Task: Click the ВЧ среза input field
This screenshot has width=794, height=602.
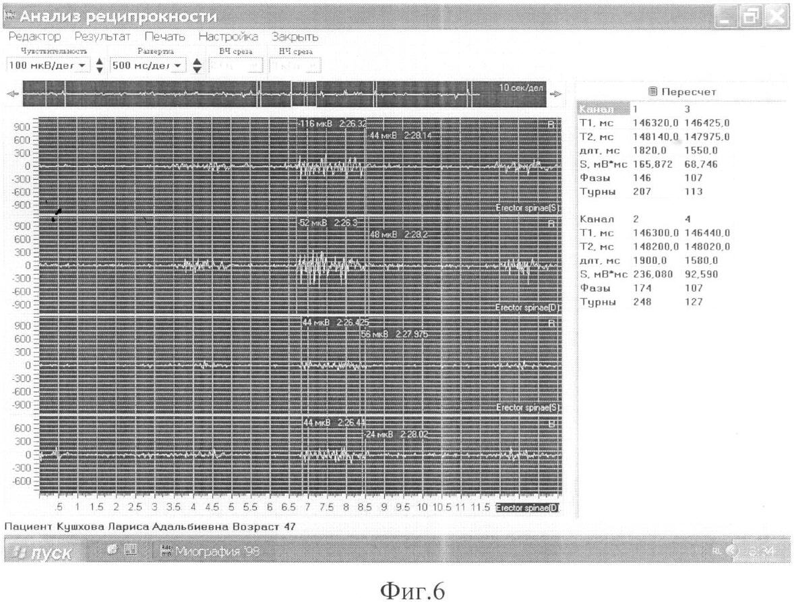Action: 236,65
